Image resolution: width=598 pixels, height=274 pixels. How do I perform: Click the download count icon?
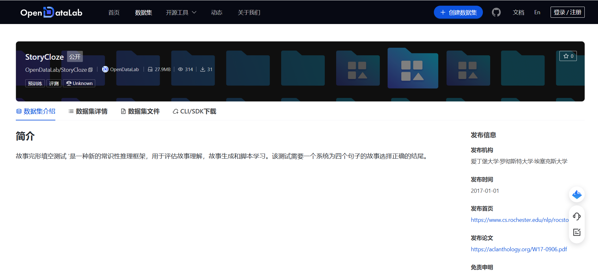point(203,69)
